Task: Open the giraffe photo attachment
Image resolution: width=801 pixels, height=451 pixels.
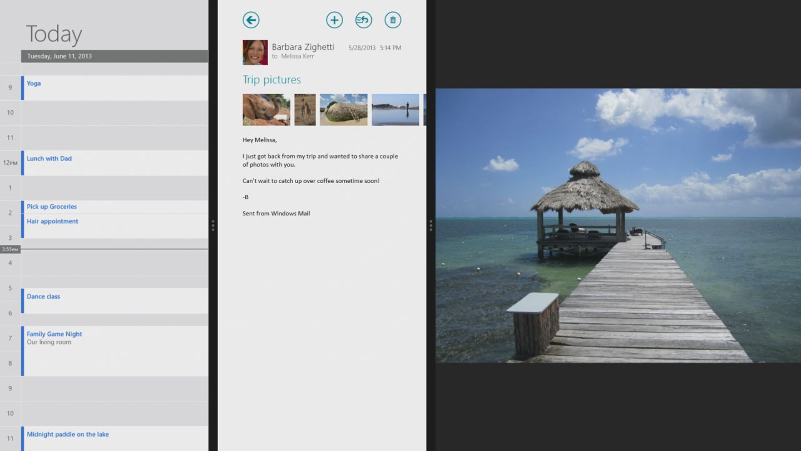Action: point(305,109)
